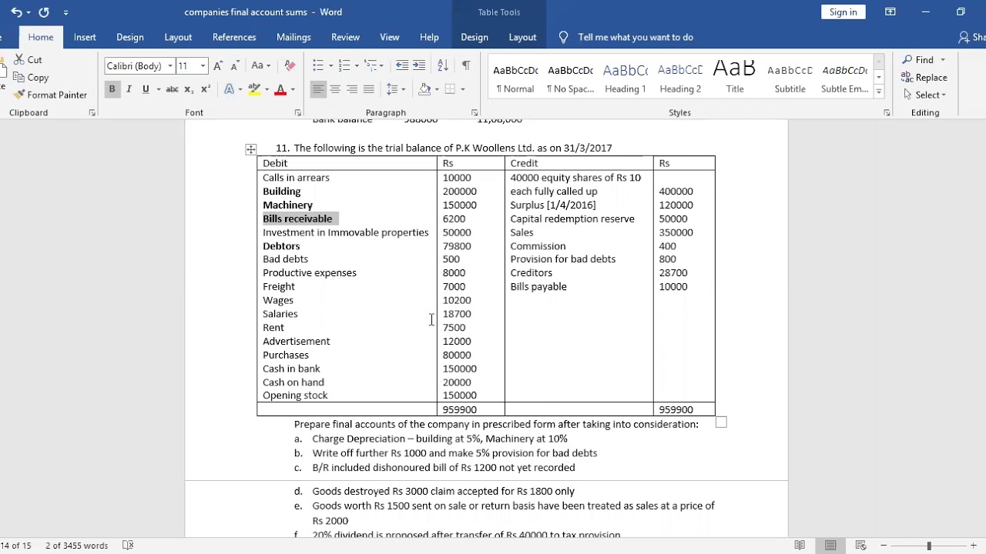This screenshot has height=554, width=986.
Task: Switch to Read Mode view icon
Action: 800,546
